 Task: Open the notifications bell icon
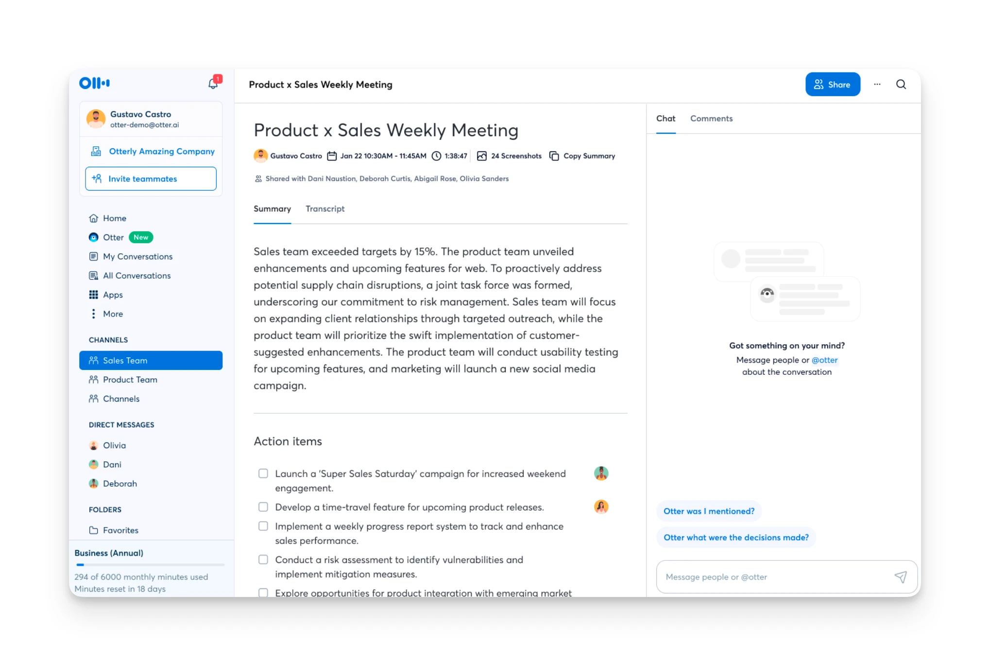(213, 84)
